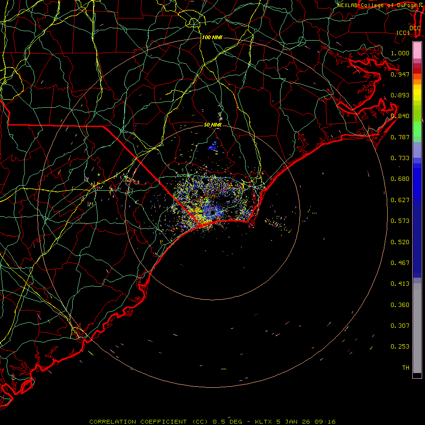Click the 0.467 scale value

point(400,263)
